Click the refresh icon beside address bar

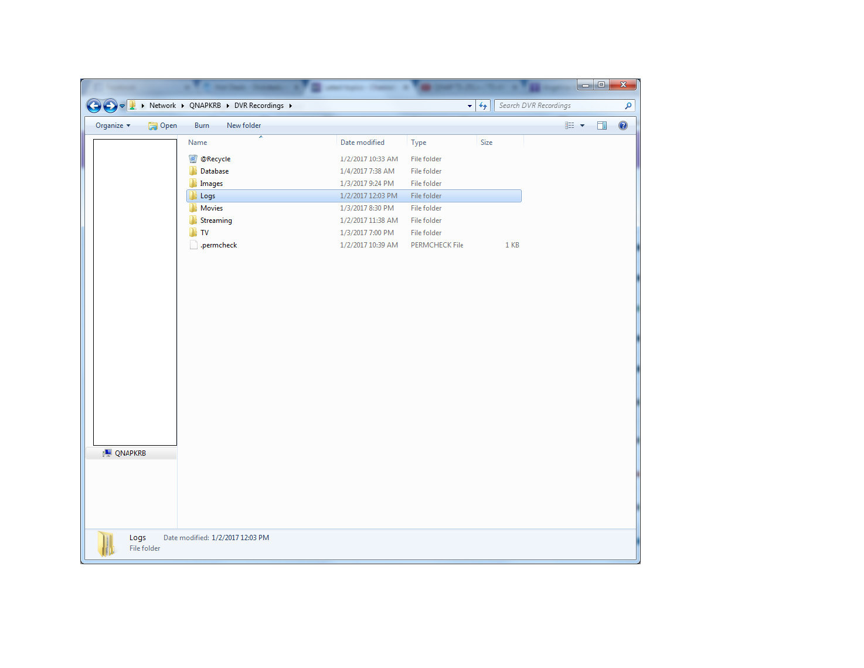click(x=483, y=106)
